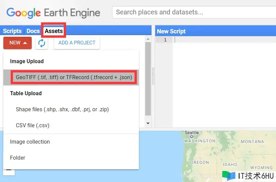Screen dimensions: 276x182
Task: Select the Assets tab
Action: tap(54, 31)
